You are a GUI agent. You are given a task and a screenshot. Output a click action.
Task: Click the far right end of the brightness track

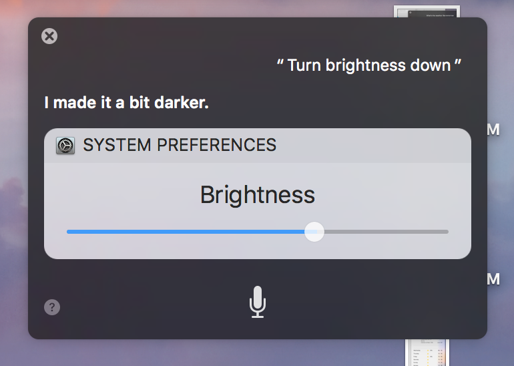[x=446, y=232]
